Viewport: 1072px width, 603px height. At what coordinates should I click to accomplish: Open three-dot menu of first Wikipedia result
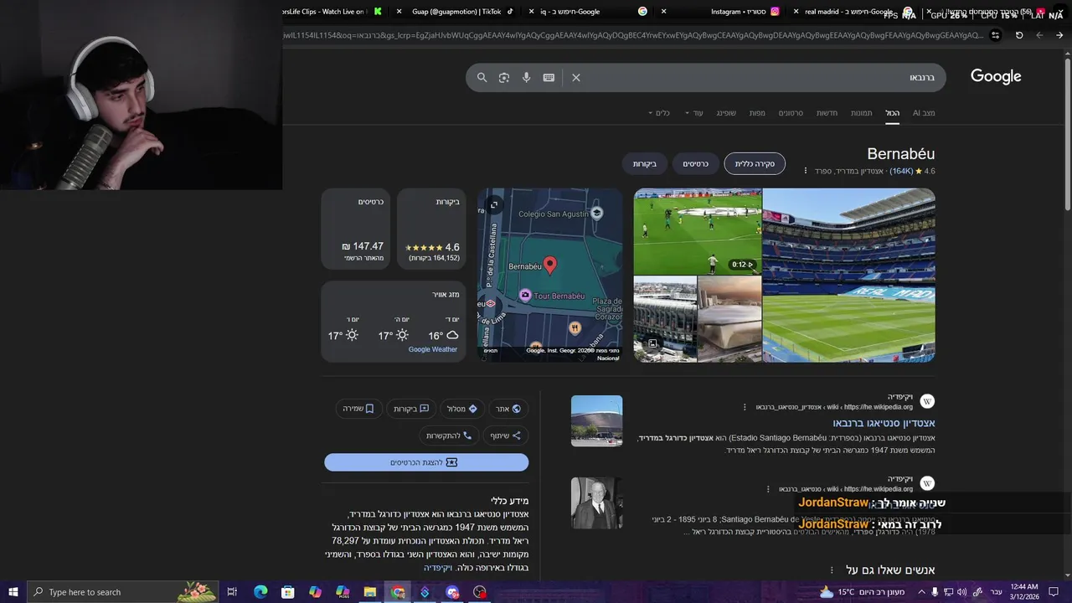pos(745,407)
